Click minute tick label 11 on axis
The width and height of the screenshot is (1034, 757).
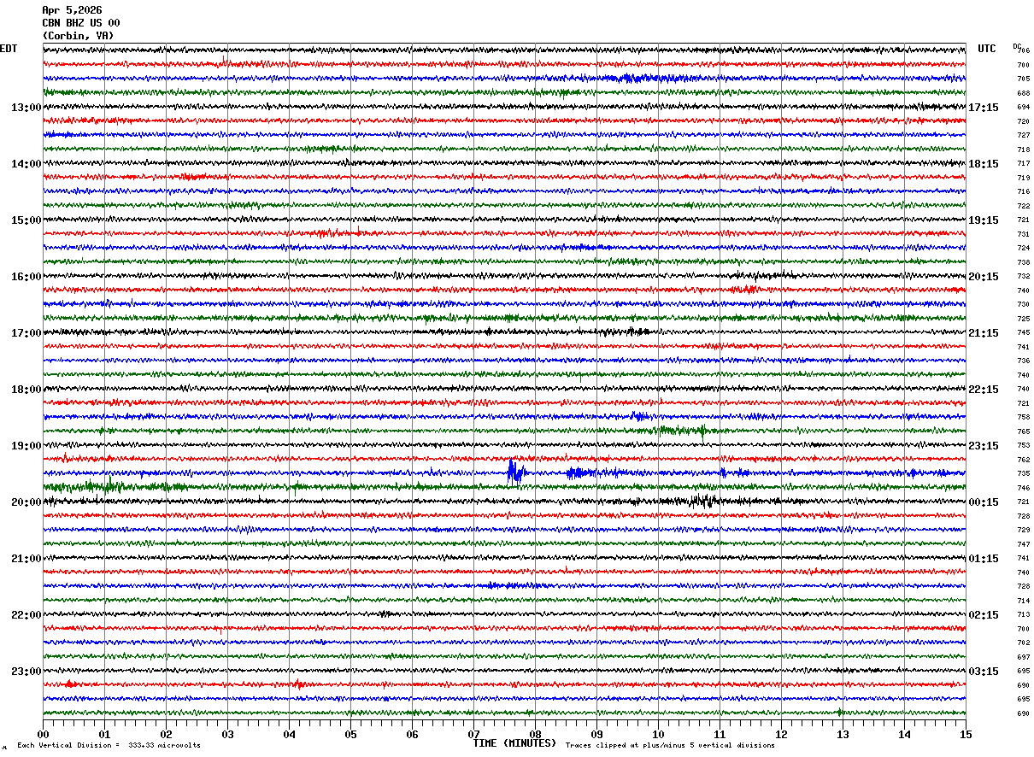pos(720,734)
